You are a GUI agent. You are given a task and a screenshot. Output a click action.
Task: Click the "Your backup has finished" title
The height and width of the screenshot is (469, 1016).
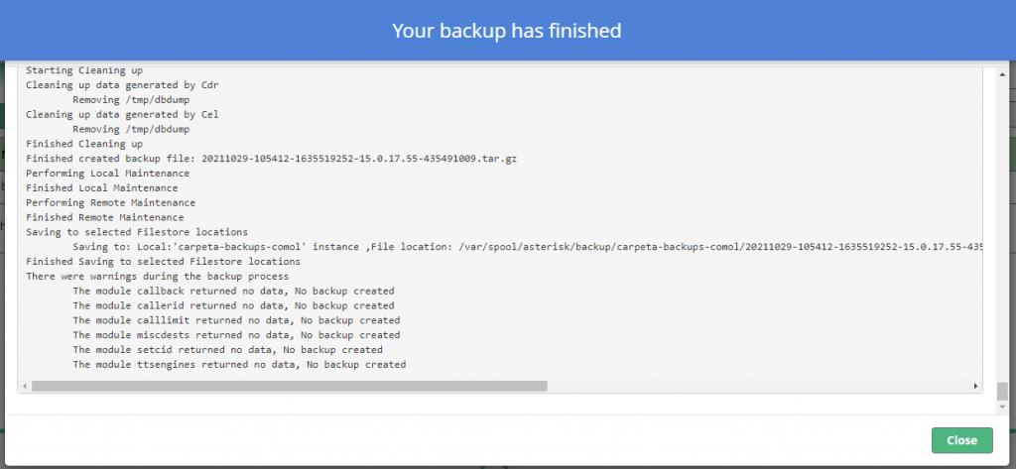[x=507, y=31]
